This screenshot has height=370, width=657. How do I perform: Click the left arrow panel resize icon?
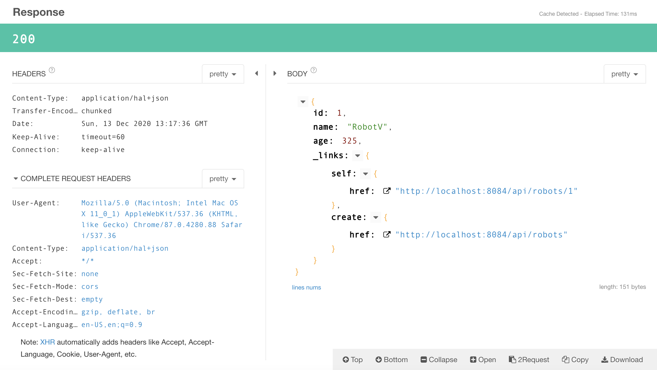click(257, 73)
